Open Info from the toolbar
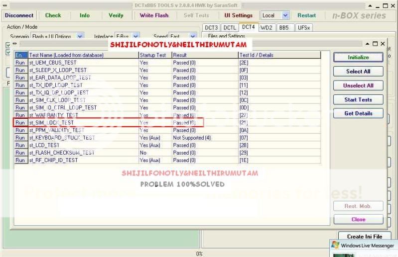The width and height of the screenshot is (398, 257). tap(85, 15)
